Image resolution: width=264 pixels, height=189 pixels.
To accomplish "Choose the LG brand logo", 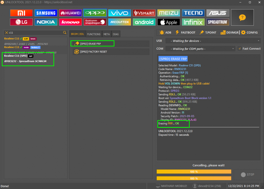I will coord(21,22).
